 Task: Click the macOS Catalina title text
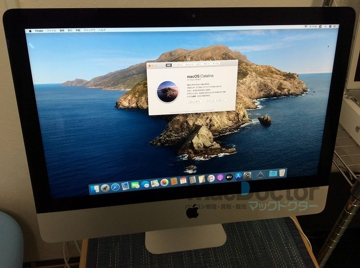[x=200, y=76]
